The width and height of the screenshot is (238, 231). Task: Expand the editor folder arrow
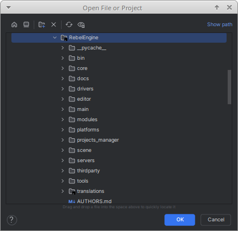63,99
